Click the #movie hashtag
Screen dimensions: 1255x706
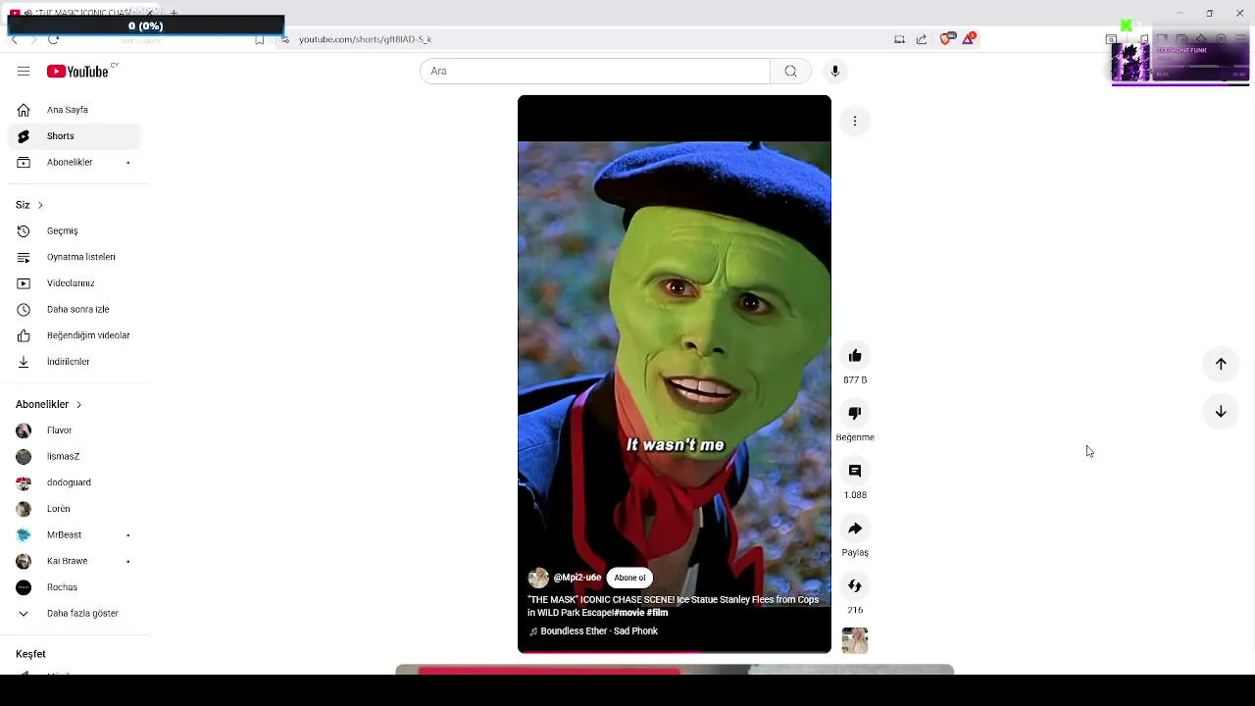pos(628,613)
